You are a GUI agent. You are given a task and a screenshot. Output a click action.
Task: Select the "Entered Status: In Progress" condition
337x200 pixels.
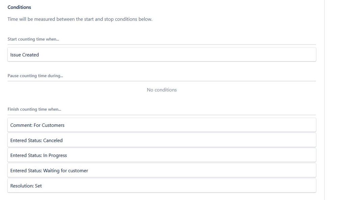162,155
